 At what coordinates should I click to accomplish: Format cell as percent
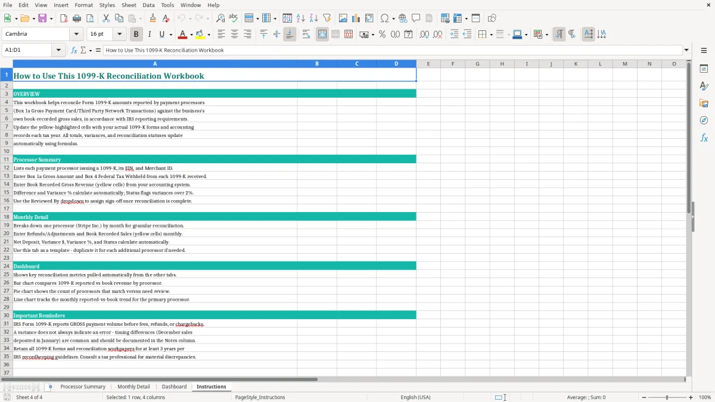(x=382, y=35)
